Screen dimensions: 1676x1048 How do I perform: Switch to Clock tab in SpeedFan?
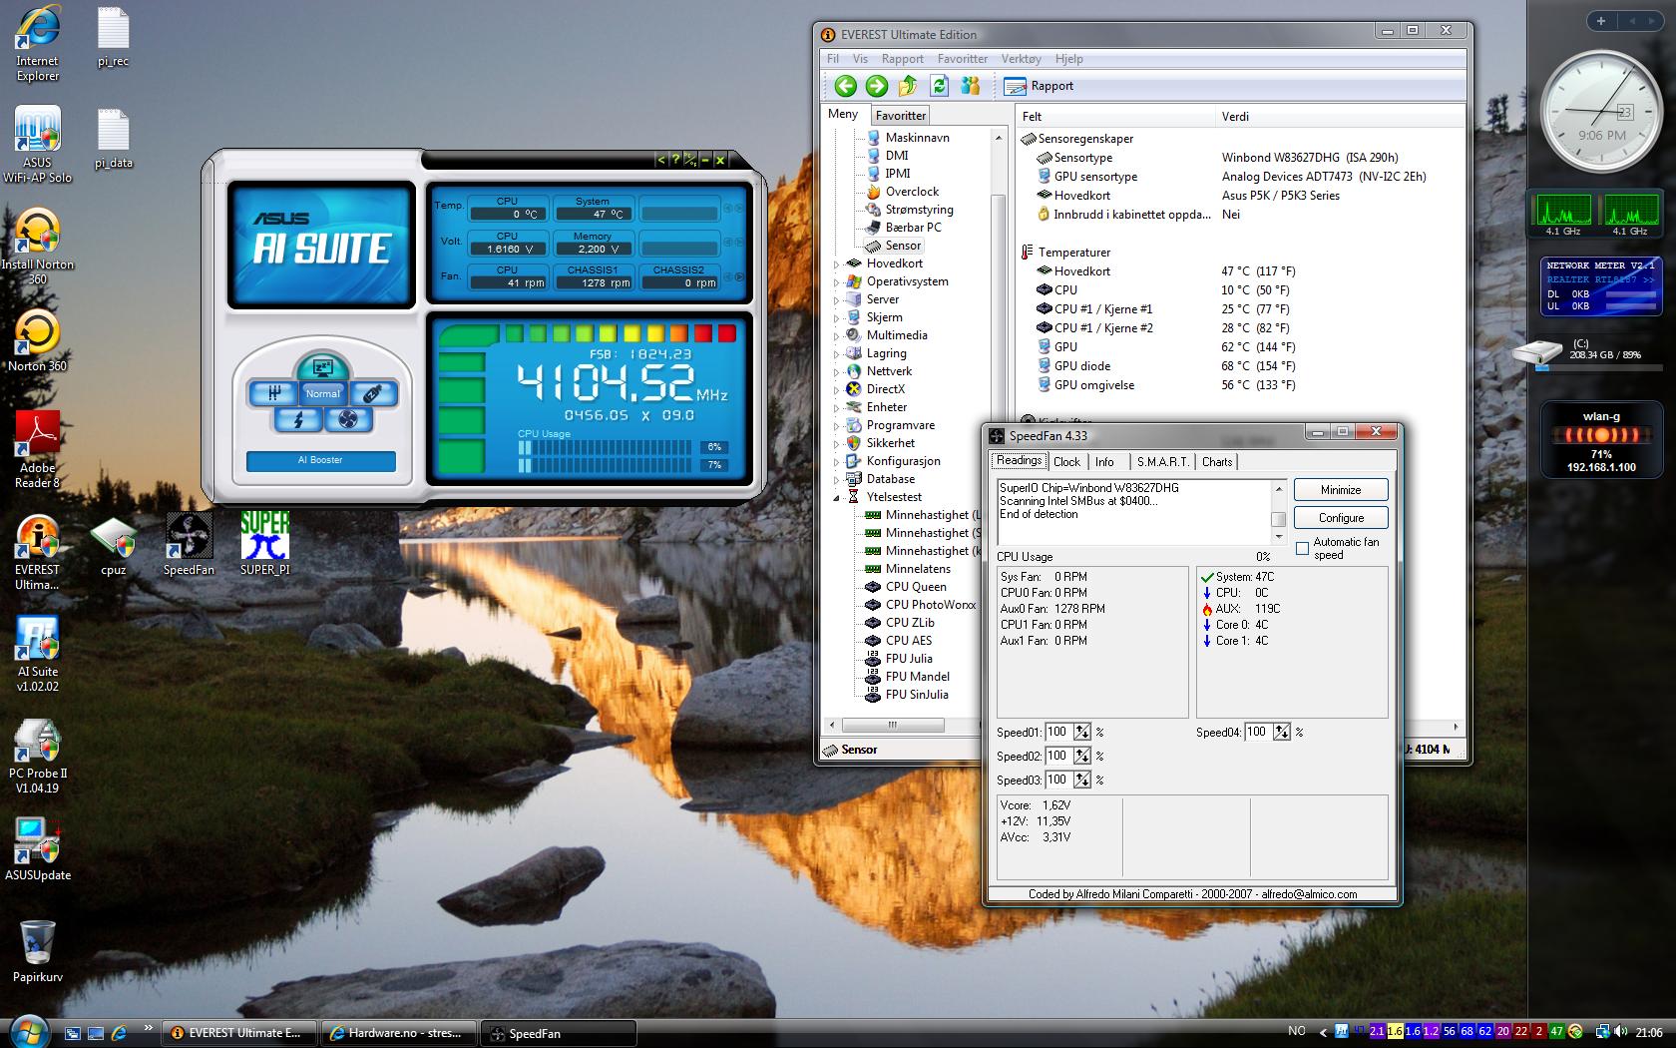click(1066, 462)
